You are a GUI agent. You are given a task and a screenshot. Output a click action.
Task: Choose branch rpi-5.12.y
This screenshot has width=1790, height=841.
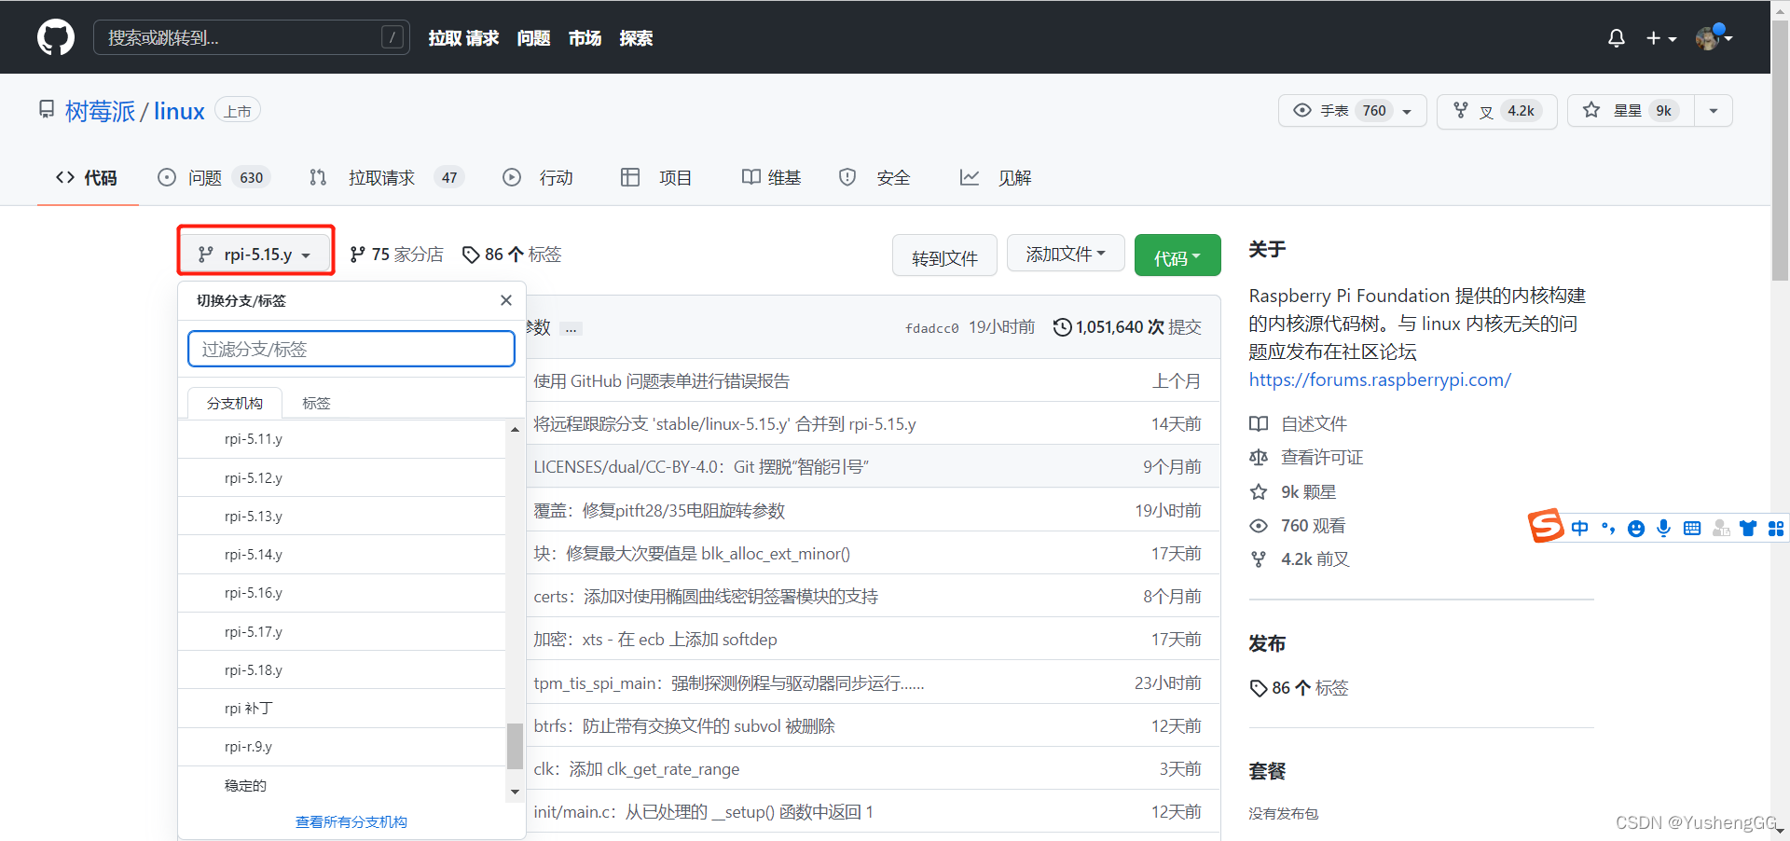(x=341, y=477)
